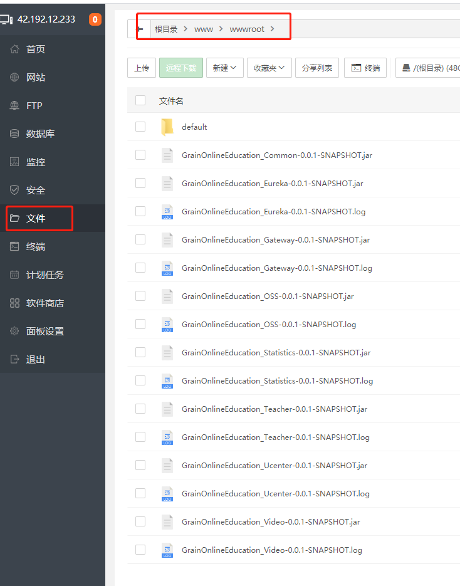Check the box for OSS-0.0.1-SNAPSHOT.jar
The image size is (460, 586).
pos(140,296)
